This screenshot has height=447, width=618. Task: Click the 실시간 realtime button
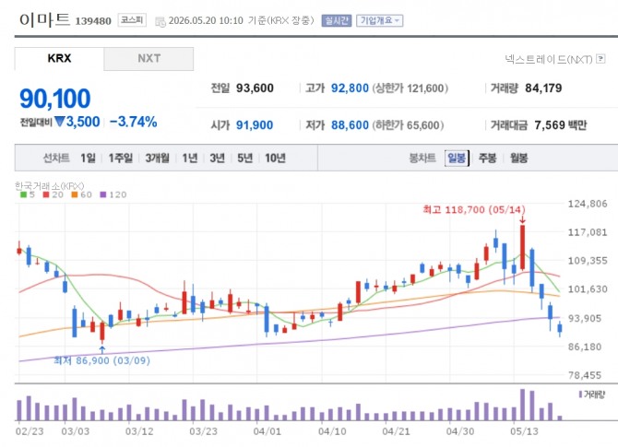(336, 20)
